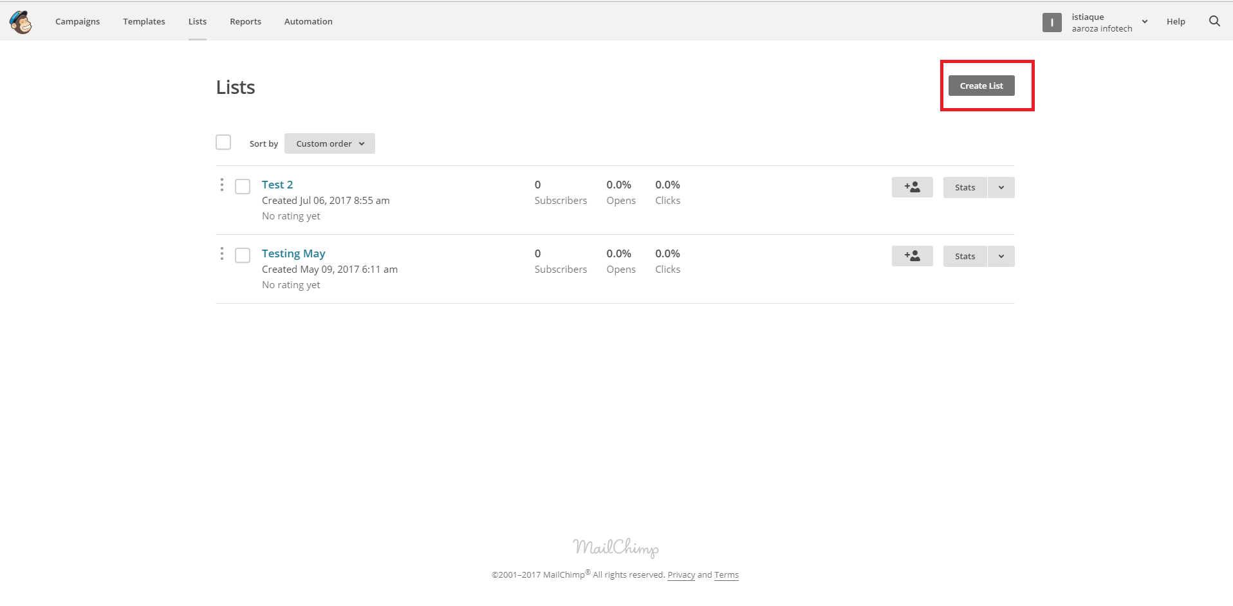Click the account avatar icon for istiaque

point(1052,23)
